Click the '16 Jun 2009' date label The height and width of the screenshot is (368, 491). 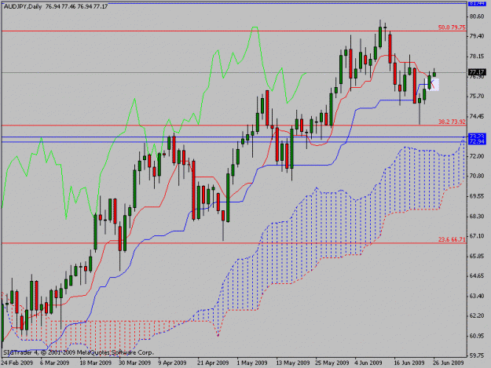point(409,363)
